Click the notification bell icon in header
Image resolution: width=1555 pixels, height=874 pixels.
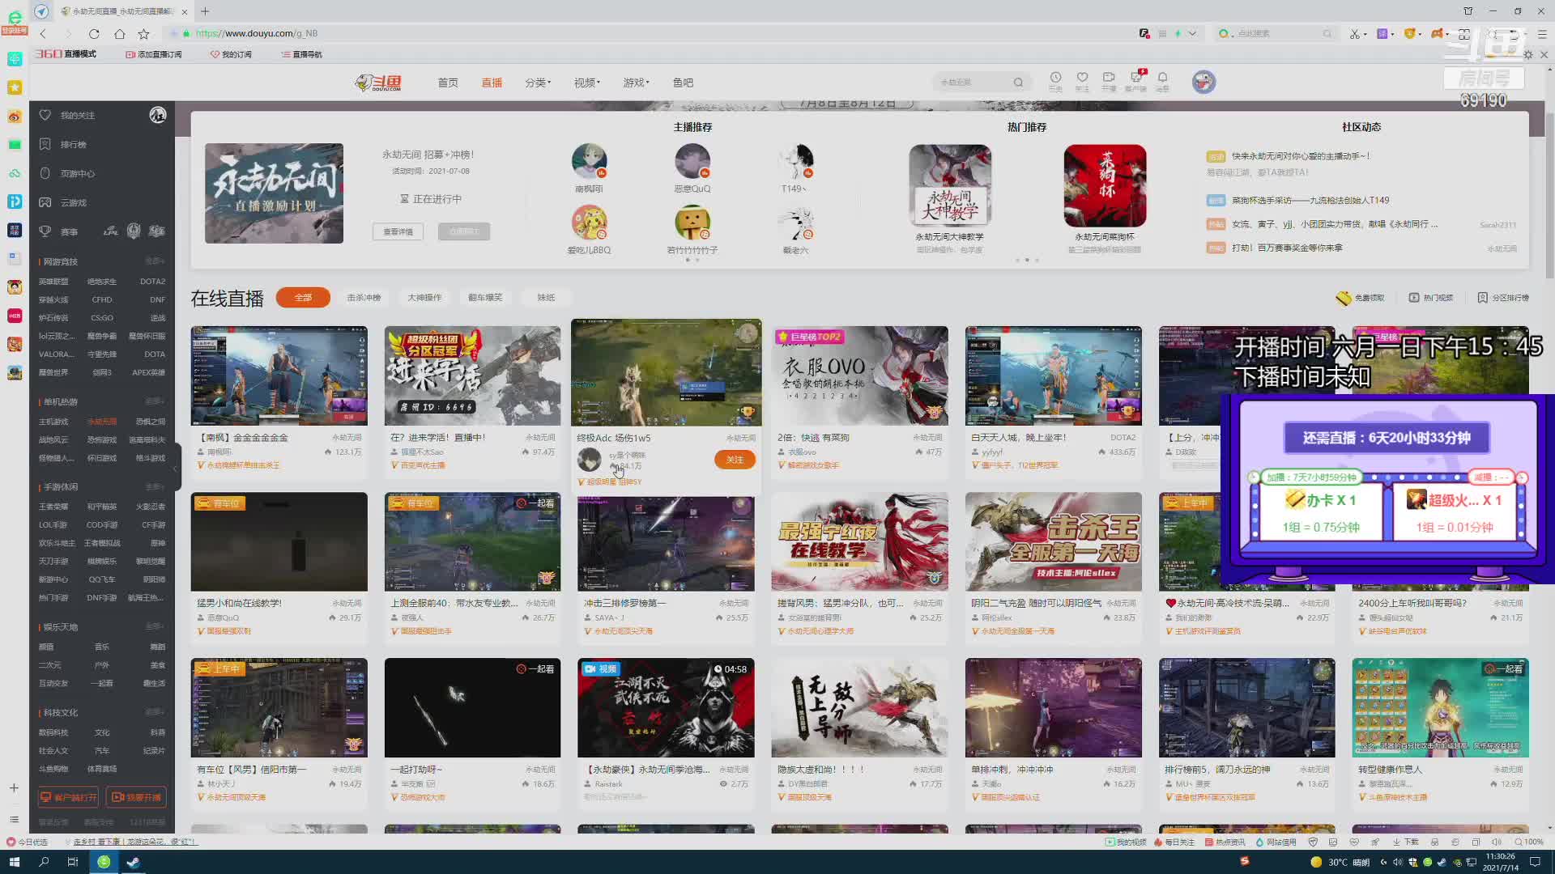pos(1162,78)
